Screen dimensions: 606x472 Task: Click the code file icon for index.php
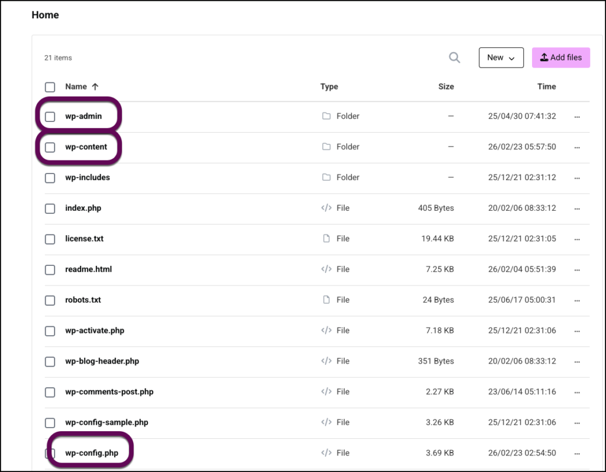click(x=326, y=208)
